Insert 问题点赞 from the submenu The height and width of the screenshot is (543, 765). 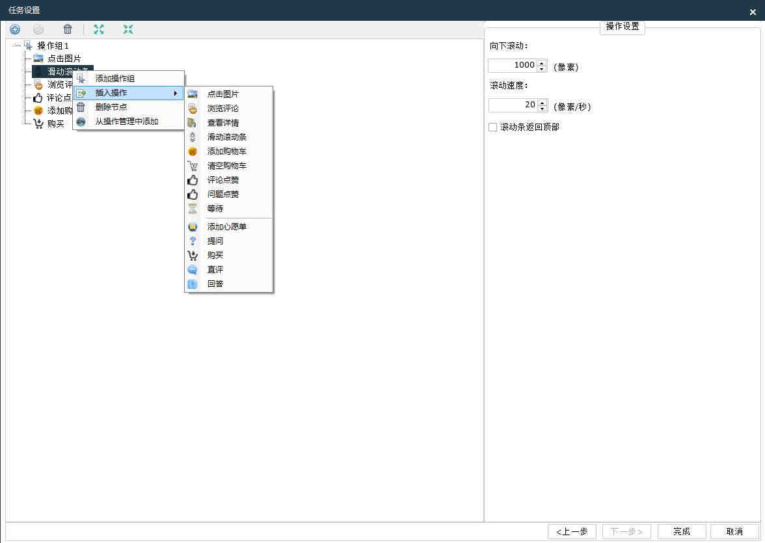[x=228, y=194]
